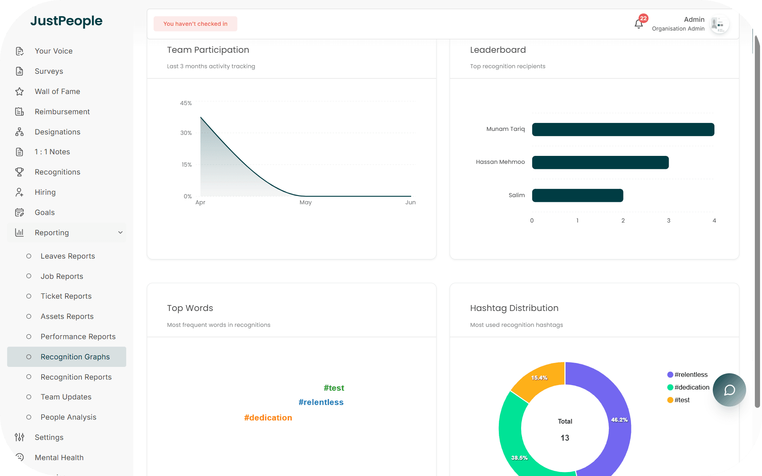Image resolution: width=762 pixels, height=476 pixels.
Task: Toggle #relentless legend entry
Action: point(687,375)
